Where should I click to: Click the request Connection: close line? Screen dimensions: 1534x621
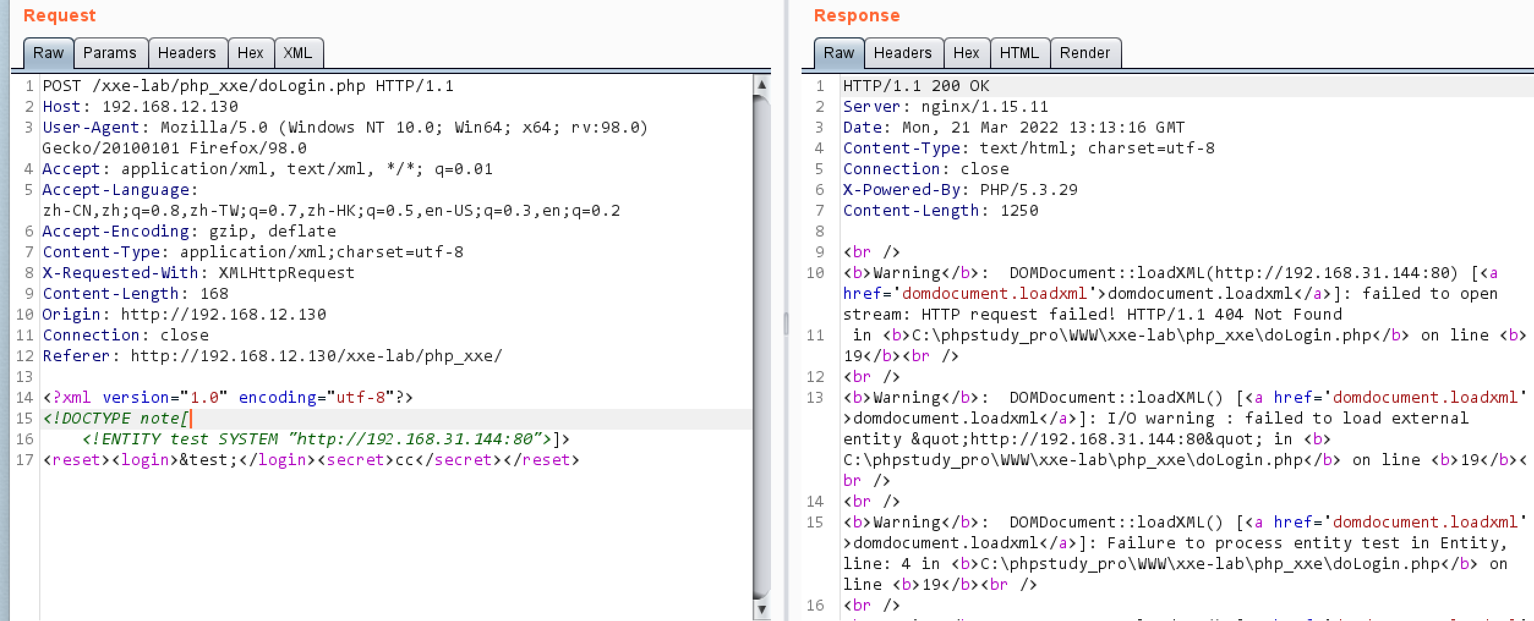[x=125, y=335]
